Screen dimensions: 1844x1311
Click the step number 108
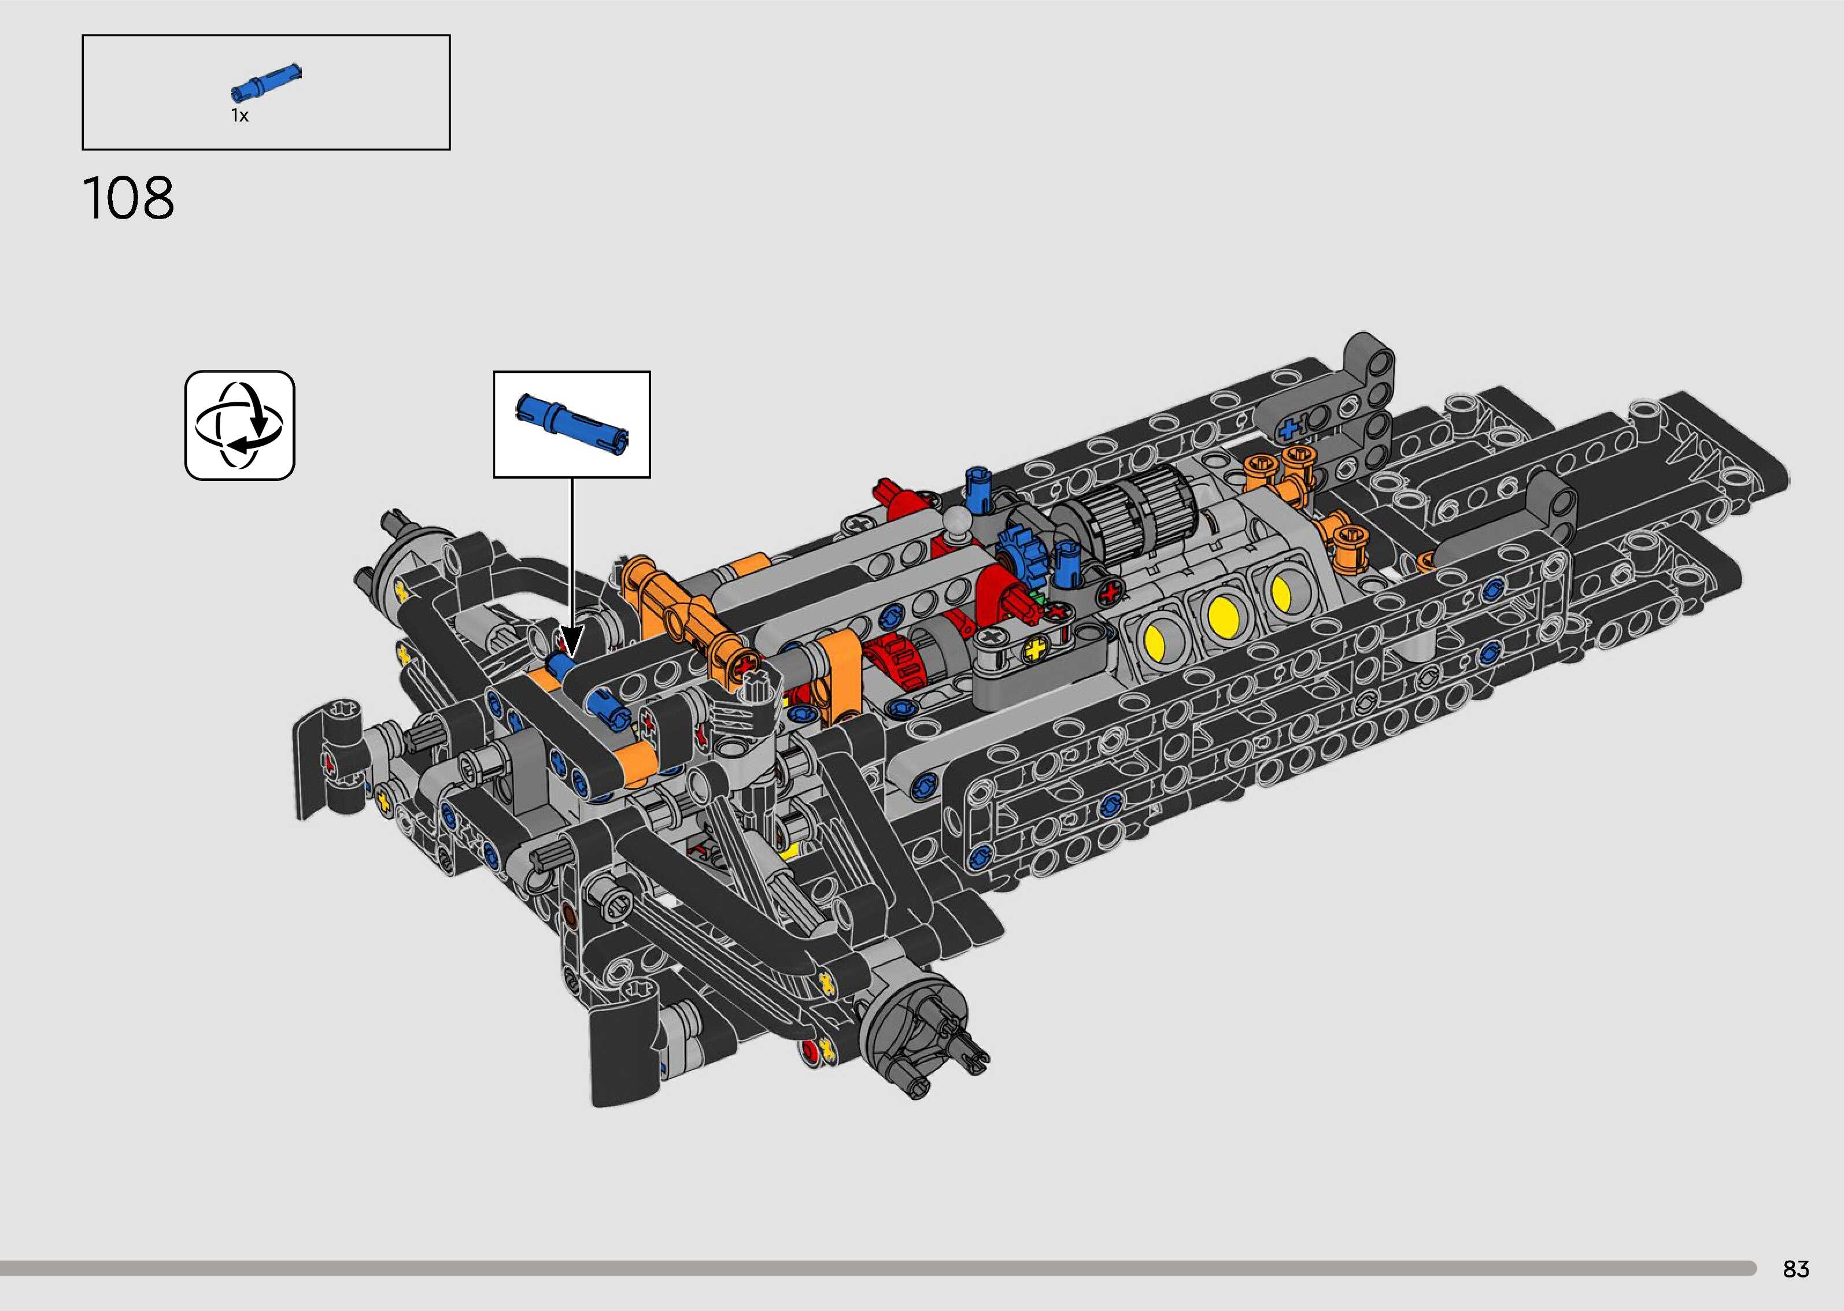(x=128, y=199)
